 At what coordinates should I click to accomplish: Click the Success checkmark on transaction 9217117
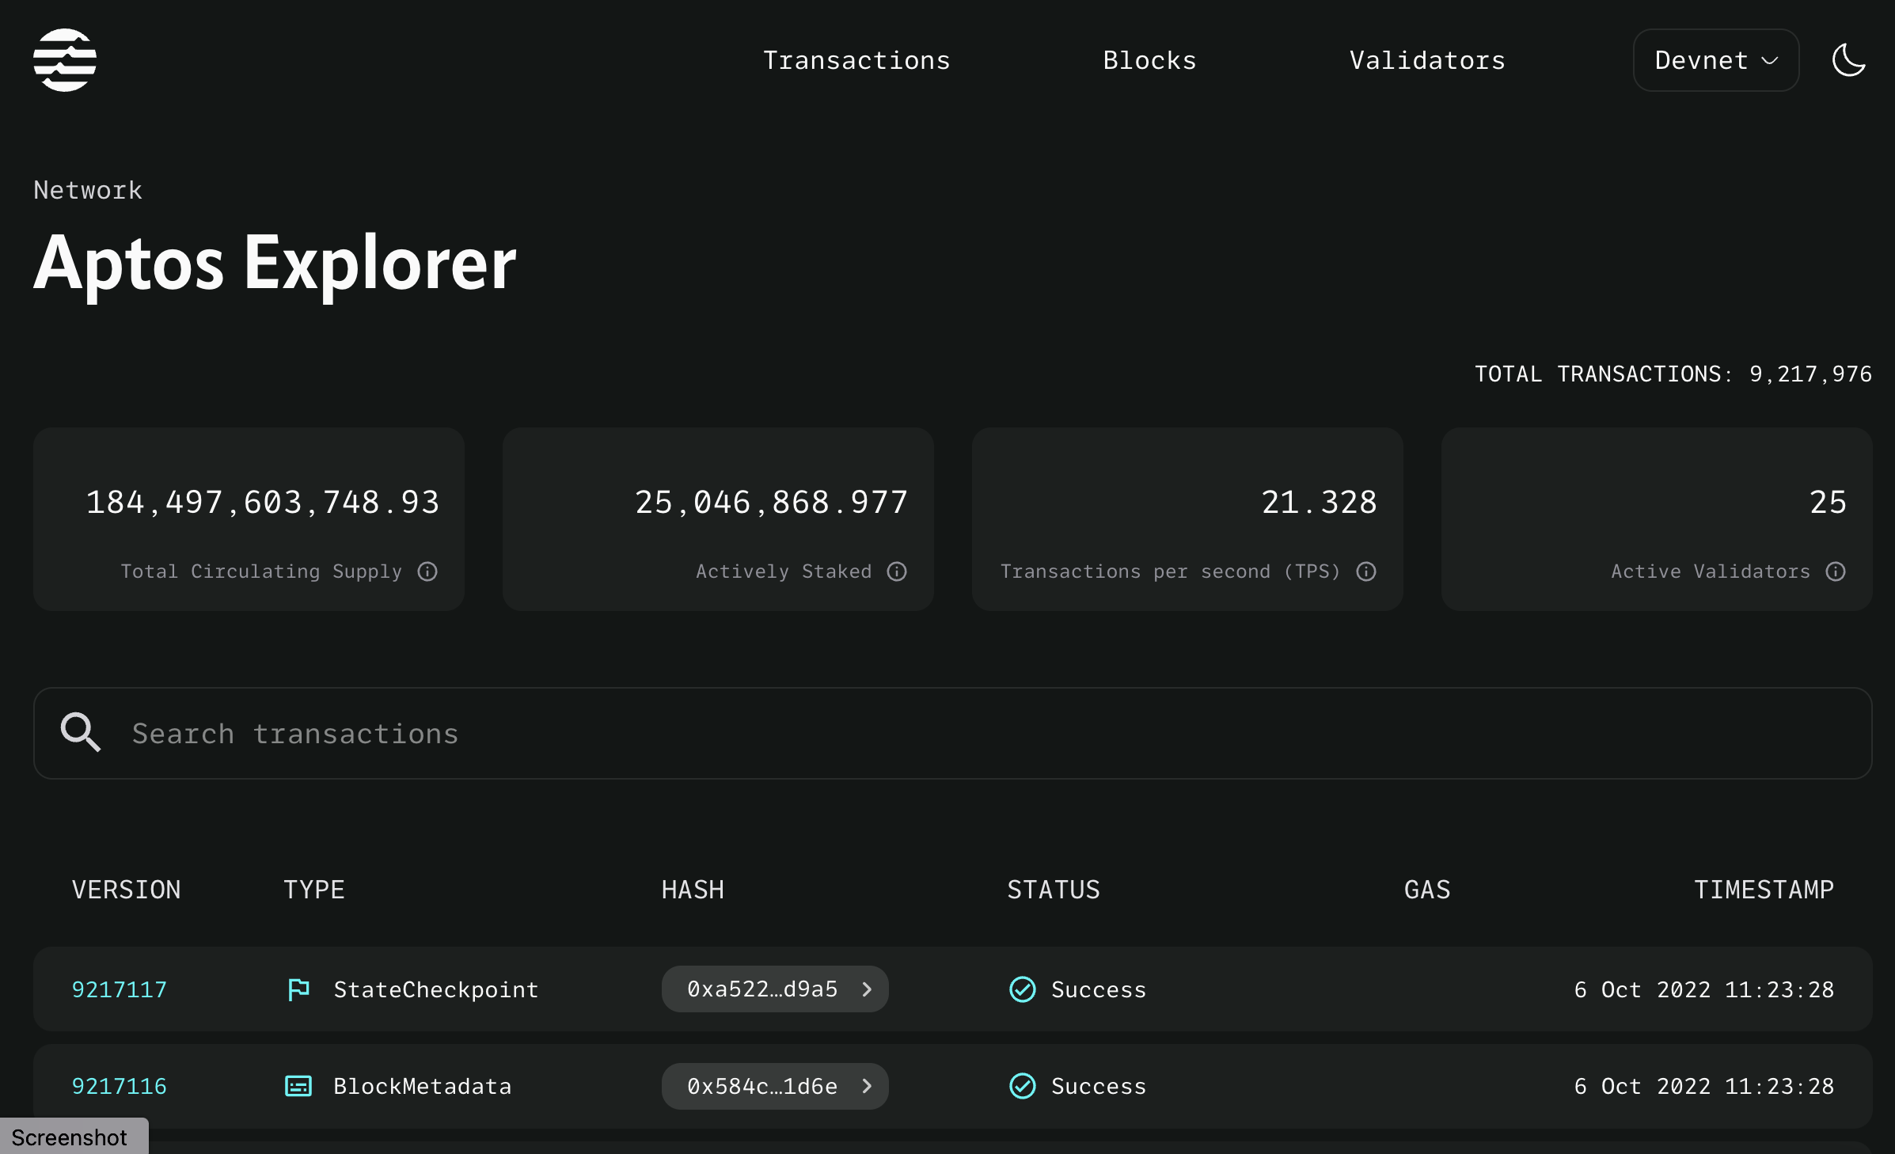1022,989
